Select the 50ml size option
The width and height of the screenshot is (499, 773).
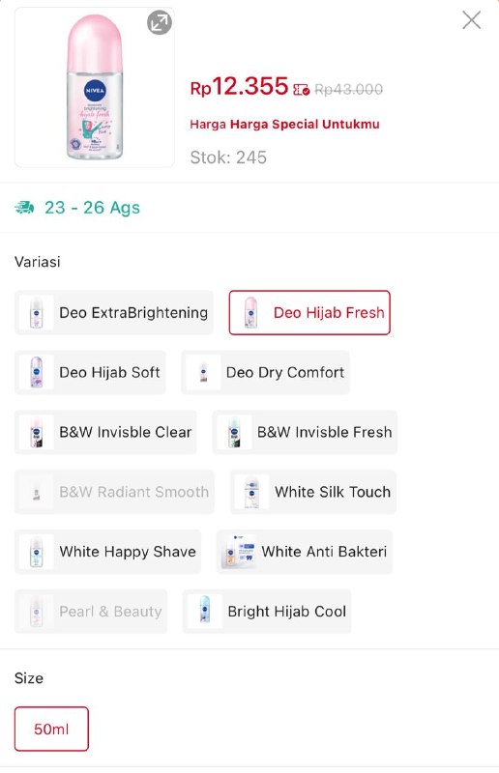(51, 729)
